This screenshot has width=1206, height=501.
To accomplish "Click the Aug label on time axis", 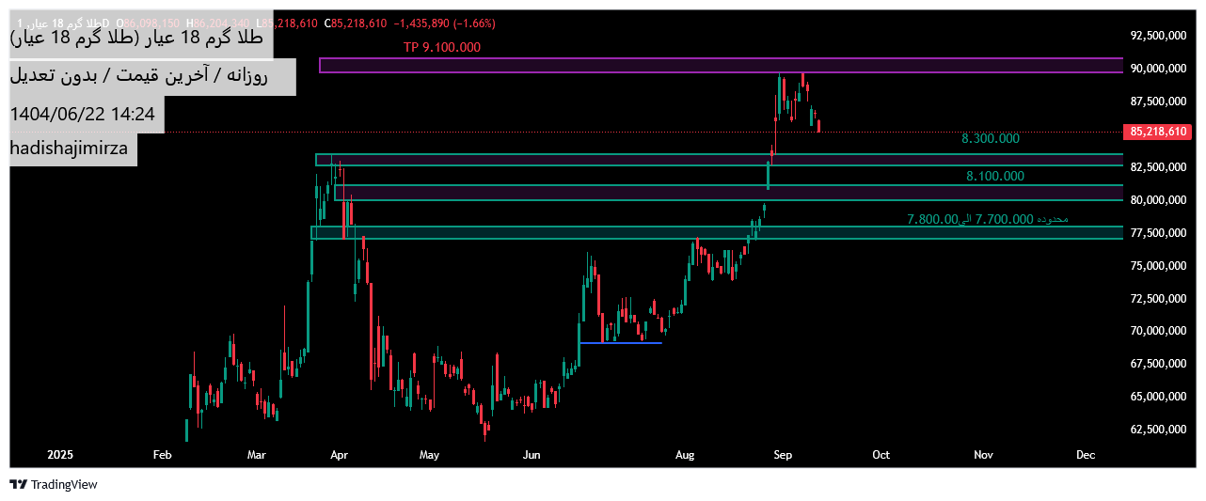I will (685, 455).
